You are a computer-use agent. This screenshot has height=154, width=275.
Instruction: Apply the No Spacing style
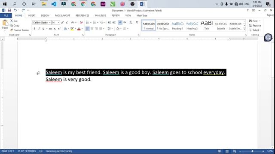pos(163,26)
